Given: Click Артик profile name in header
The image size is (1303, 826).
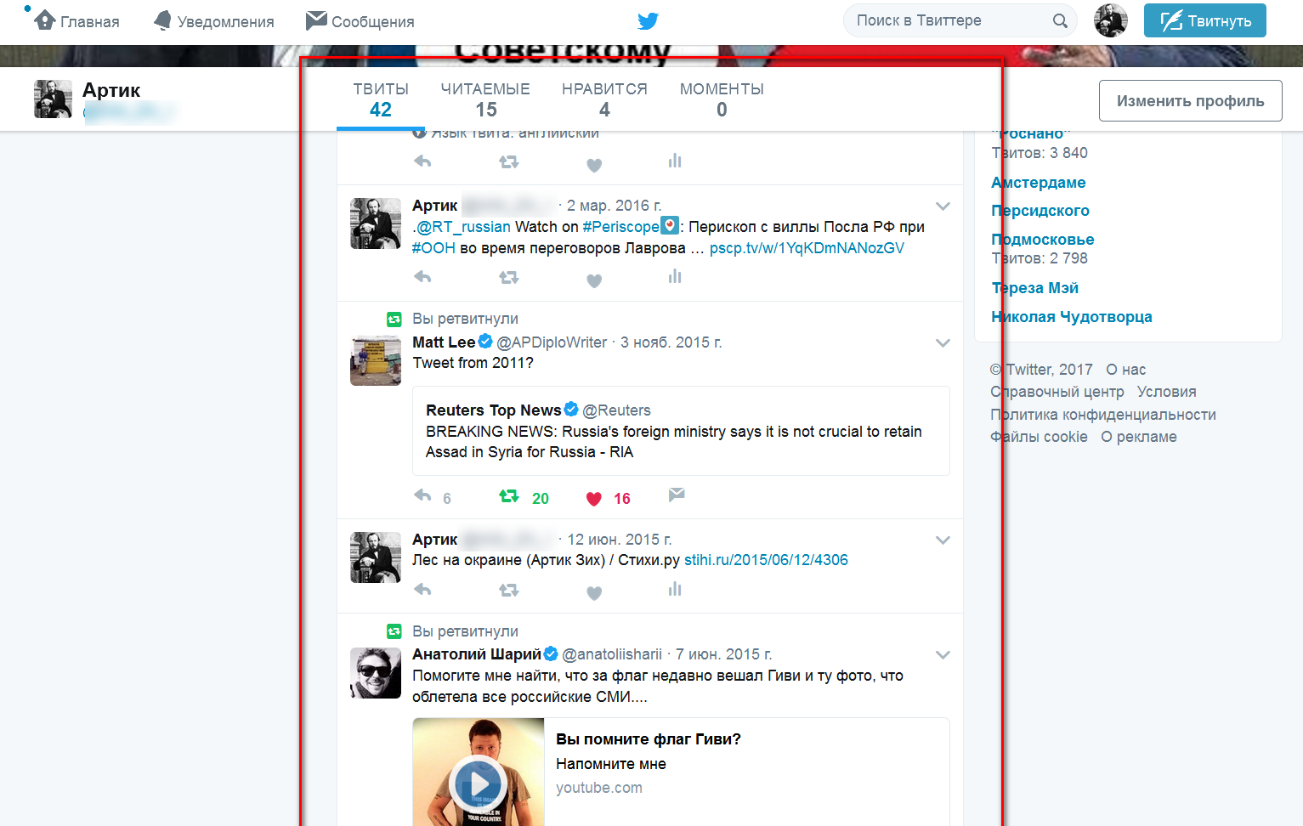Looking at the screenshot, I should tap(111, 90).
